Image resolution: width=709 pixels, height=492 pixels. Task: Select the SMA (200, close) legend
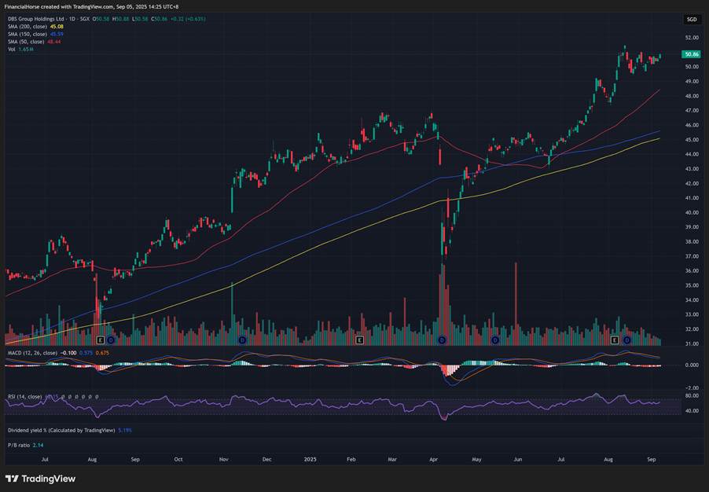tap(28, 27)
